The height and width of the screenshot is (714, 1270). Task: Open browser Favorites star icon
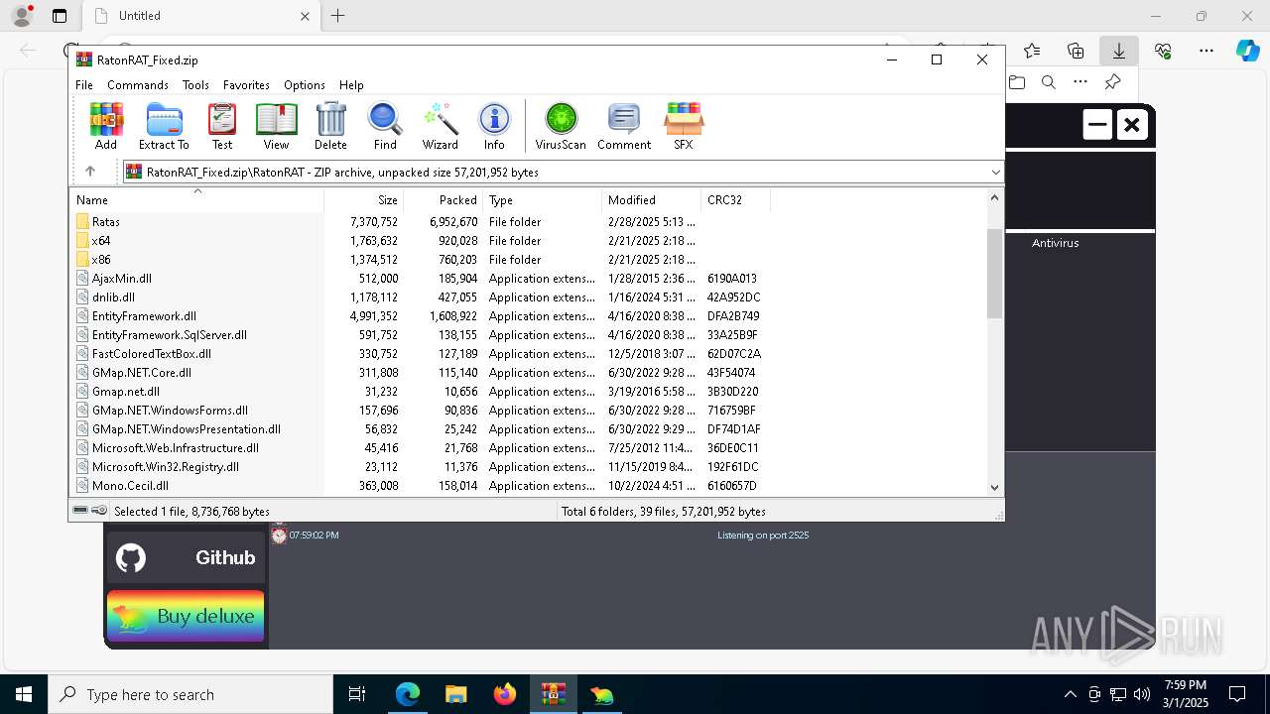tap(1032, 51)
